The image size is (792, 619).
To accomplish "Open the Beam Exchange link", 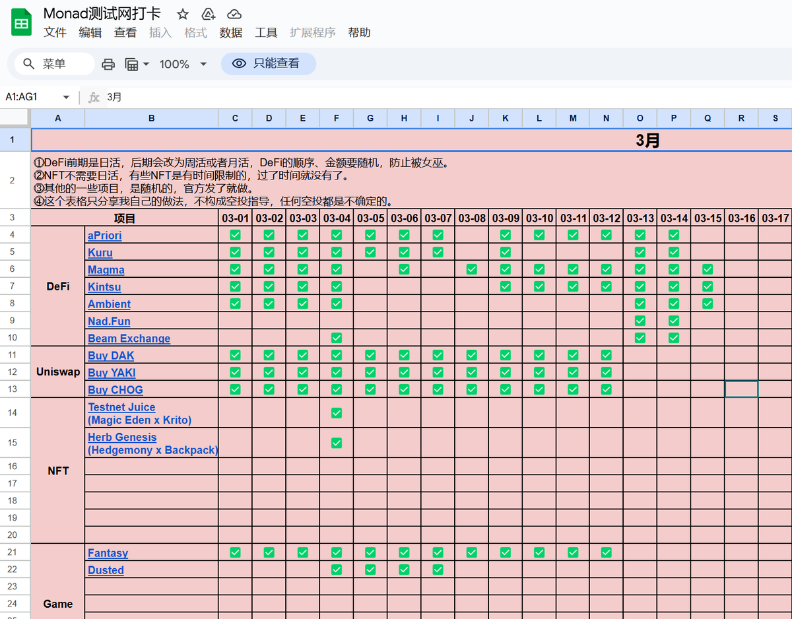I will [129, 339].
